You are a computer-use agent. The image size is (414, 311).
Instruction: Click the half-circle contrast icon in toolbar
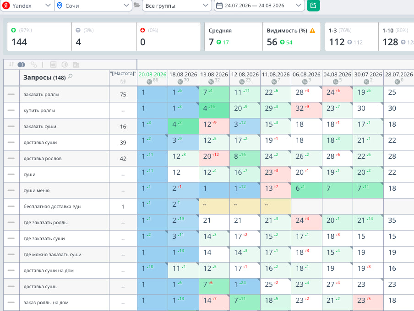tap(65, 64)
